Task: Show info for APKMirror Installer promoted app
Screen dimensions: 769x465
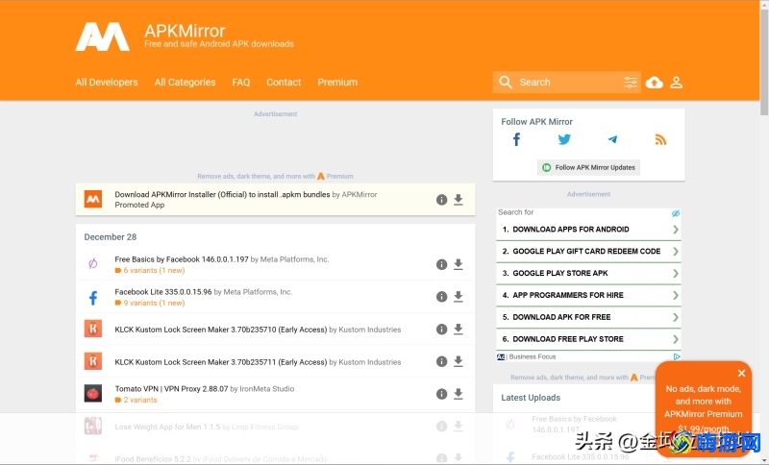Action: click(441, 200)
